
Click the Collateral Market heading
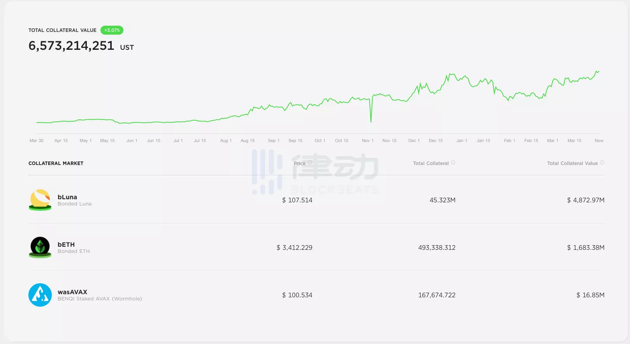[x=56, y=163]
